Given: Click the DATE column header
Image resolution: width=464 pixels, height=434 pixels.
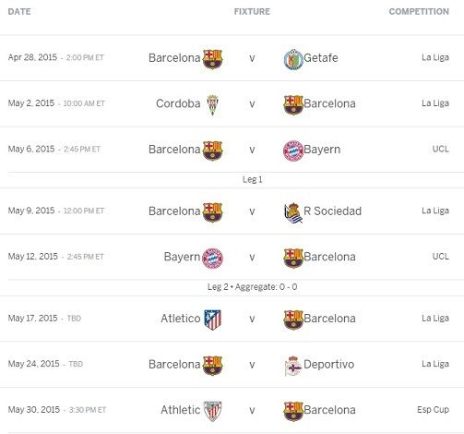Looking at the screenshot, I should (19, 12).
